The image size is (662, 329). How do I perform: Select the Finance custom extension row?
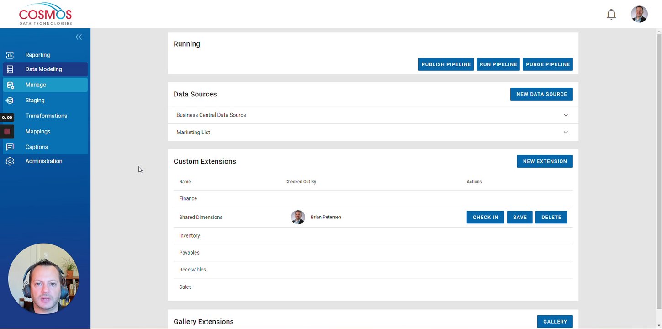188,199
